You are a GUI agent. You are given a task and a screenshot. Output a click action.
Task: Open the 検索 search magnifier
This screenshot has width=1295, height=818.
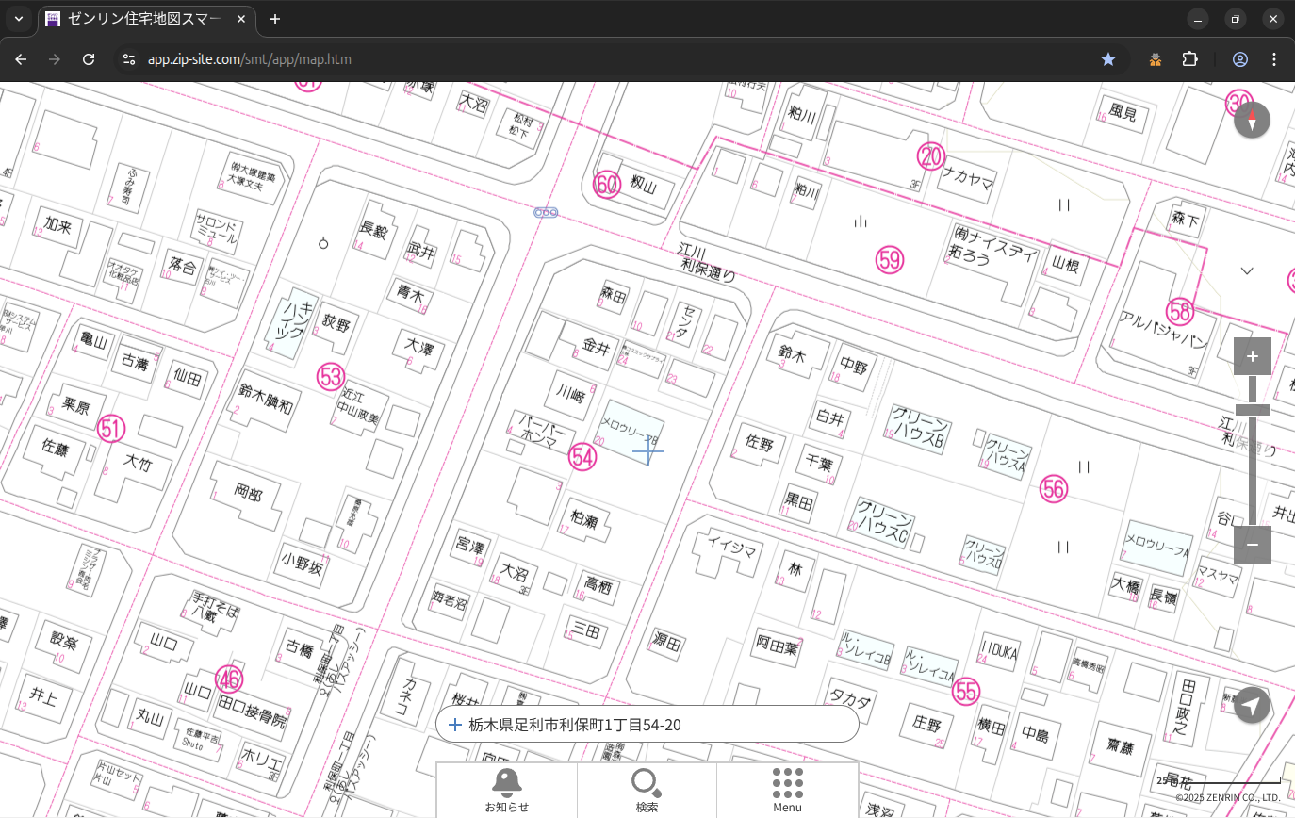(x=647, y=789)
